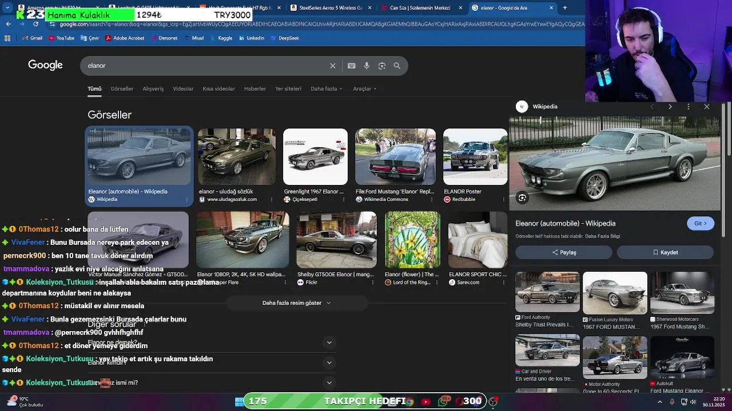Reload the current page
Image resolution: width=732 pixels, height=411 pixels.
pos(36,24)
